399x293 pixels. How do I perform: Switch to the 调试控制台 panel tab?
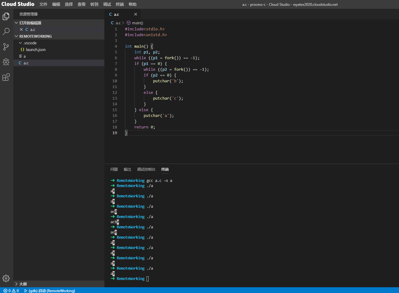(146, 169)
